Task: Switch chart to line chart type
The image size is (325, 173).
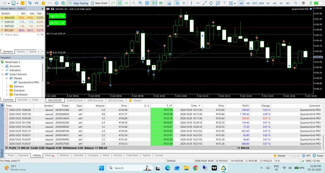Action: point(126,3)
